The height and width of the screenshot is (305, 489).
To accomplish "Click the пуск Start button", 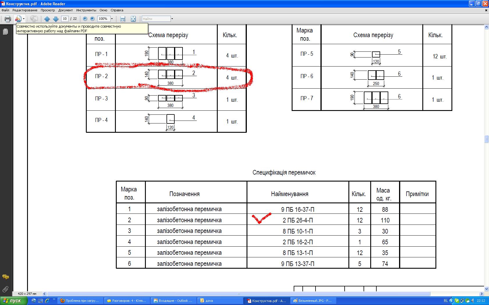I will (14, 301).
